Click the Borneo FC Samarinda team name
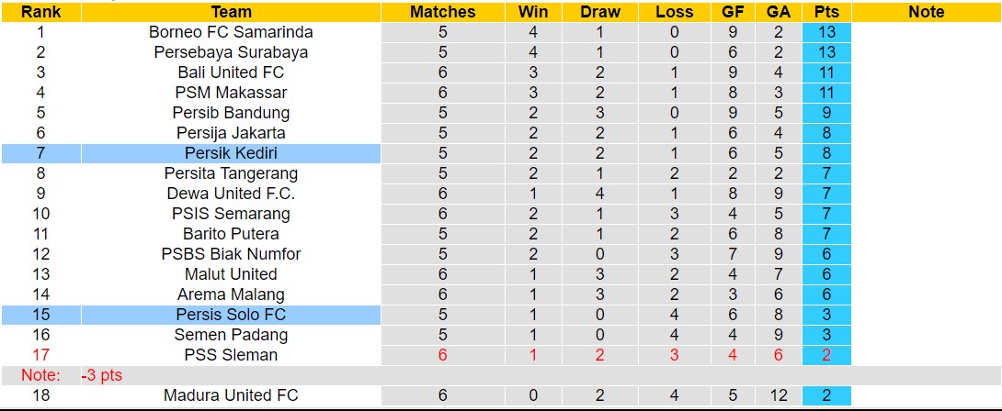The image size is (1002, 411). pos(231,32)
